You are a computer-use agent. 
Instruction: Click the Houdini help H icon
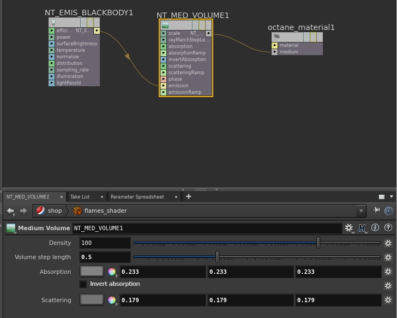pyautogui.click(x=362, y=228)
